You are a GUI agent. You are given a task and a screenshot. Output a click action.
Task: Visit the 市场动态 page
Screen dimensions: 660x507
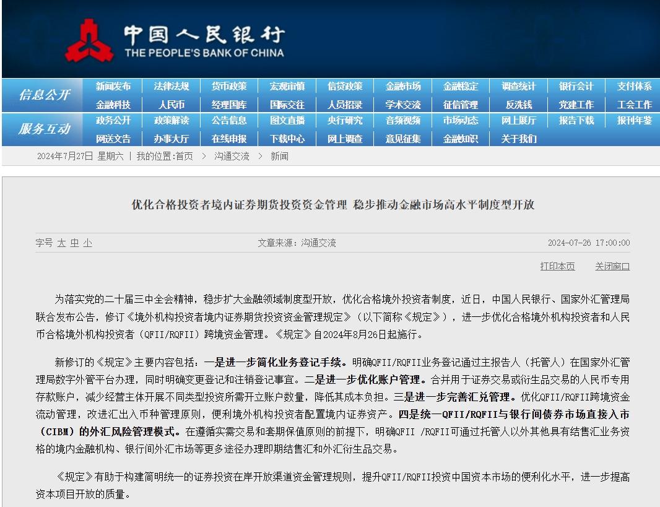click(461, 120)
